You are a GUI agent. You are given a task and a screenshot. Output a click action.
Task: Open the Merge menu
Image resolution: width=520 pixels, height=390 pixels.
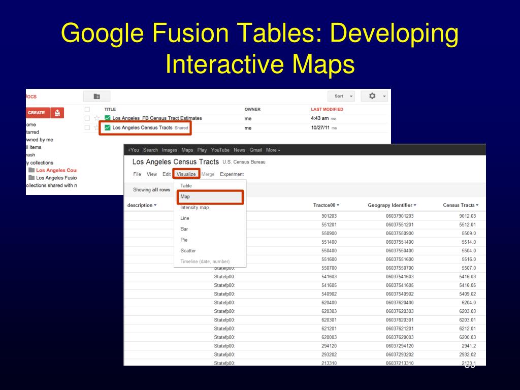pyautogui.click(x=208, y=174)
